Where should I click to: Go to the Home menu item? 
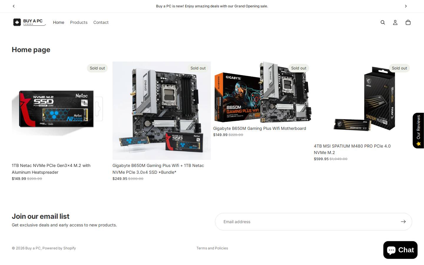59,22
